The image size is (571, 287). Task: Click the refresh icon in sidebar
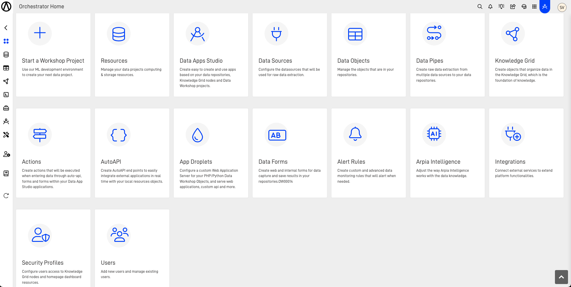coord(6,195)
